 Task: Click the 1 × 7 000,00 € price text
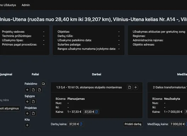[173, 112]
